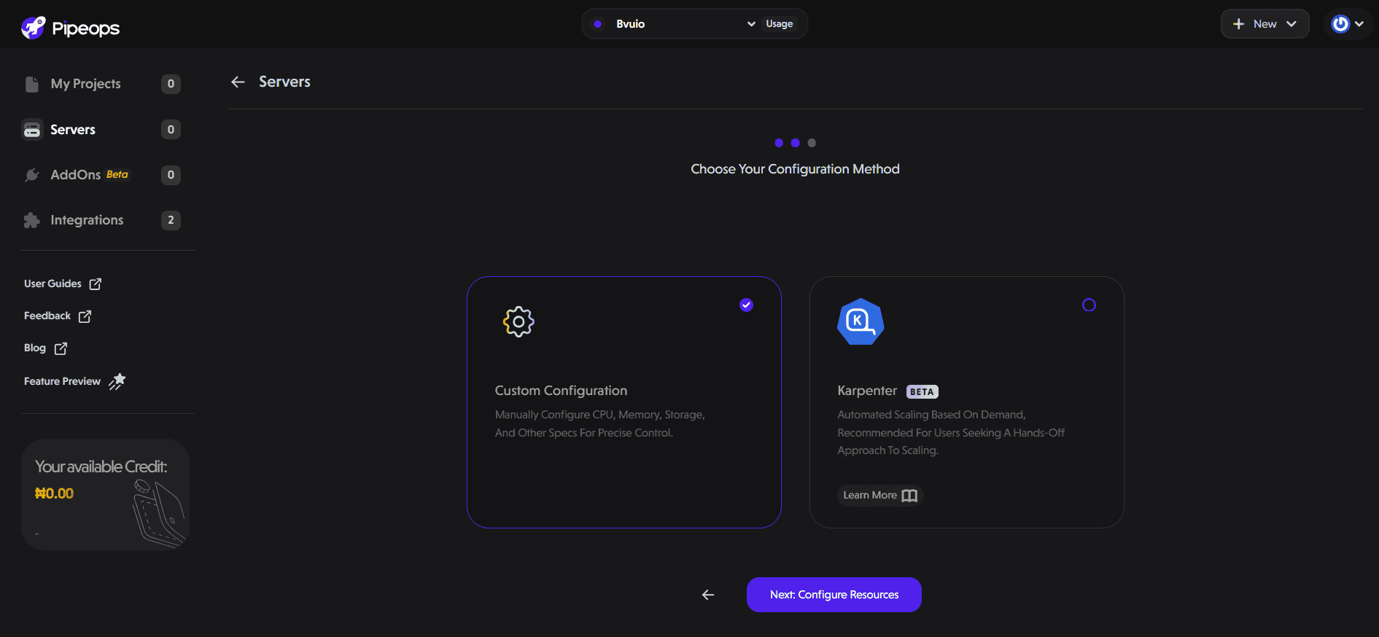Click the available credit card
1379x637 pixels.
click(105, 494)
